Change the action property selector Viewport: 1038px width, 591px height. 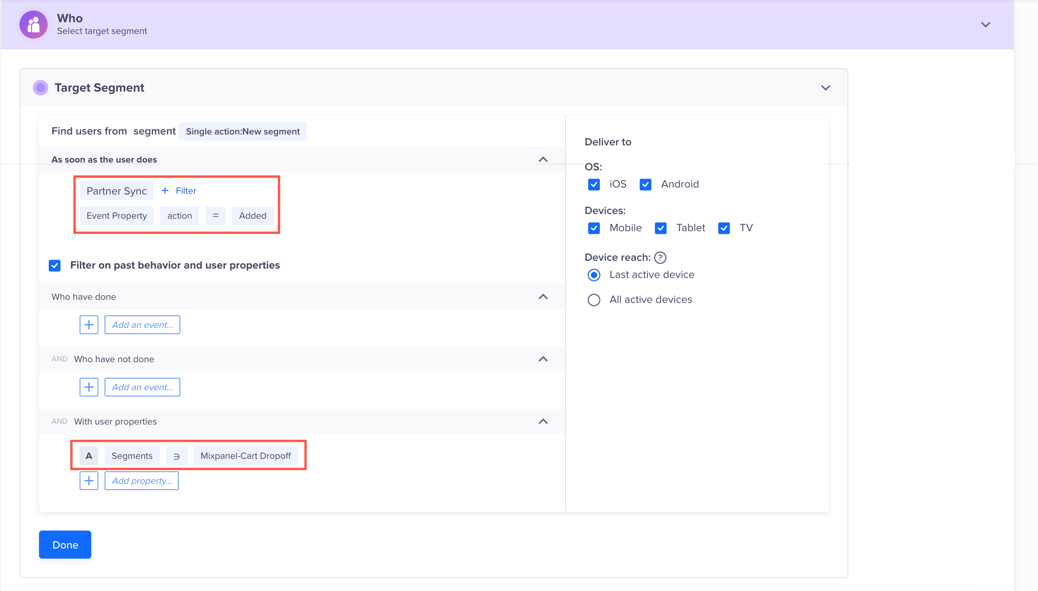[x=180, y=216]
